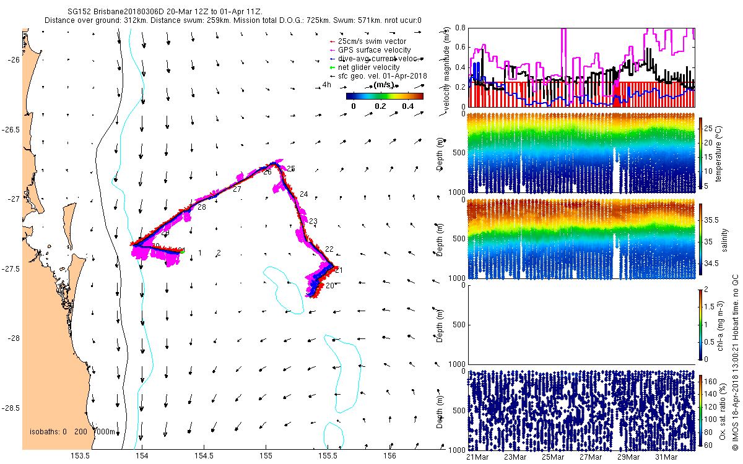
Task: Click the day marker '24' on the glider track
Action: click(x=303, y=194)
